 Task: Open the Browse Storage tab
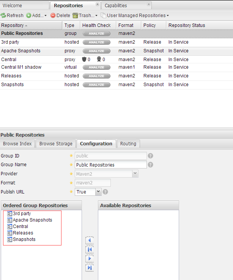coord(56,144)
